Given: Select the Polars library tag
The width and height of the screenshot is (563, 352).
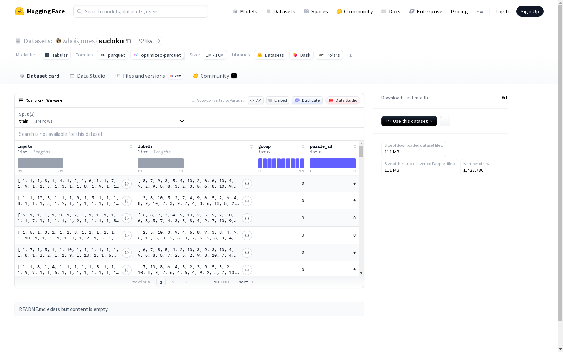Looking at the screenshot, I should pos(329,55).
